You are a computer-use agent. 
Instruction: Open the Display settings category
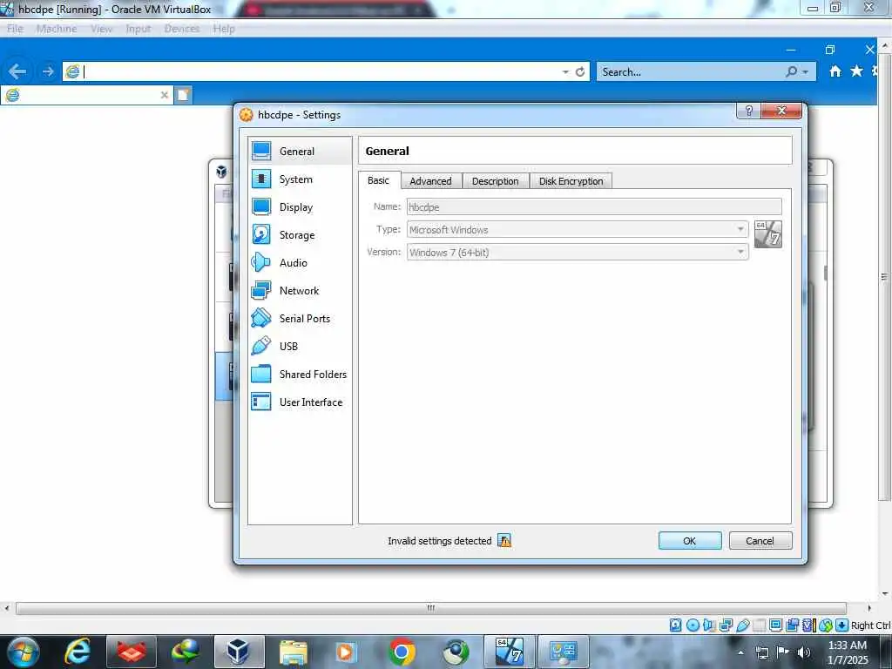pos(300,207)
